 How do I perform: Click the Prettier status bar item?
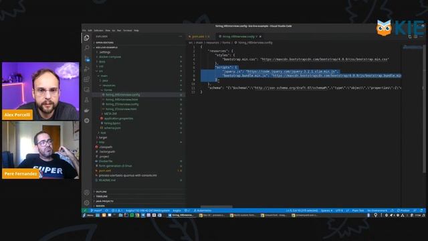[403, 211]
